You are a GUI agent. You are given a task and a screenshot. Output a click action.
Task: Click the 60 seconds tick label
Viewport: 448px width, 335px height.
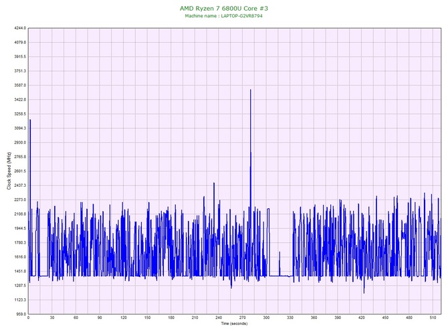click(x=76, y=318)
